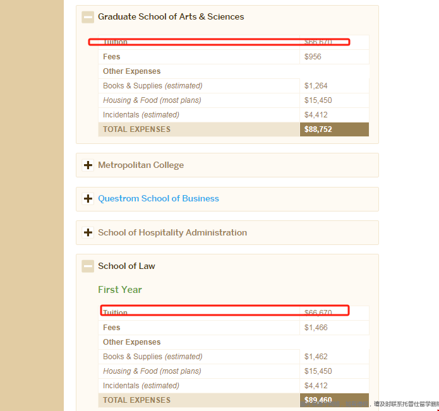Click Other Expenses row in School of Law table
Image resolution: width=439 pixels, height=411 pixels.
234,342
